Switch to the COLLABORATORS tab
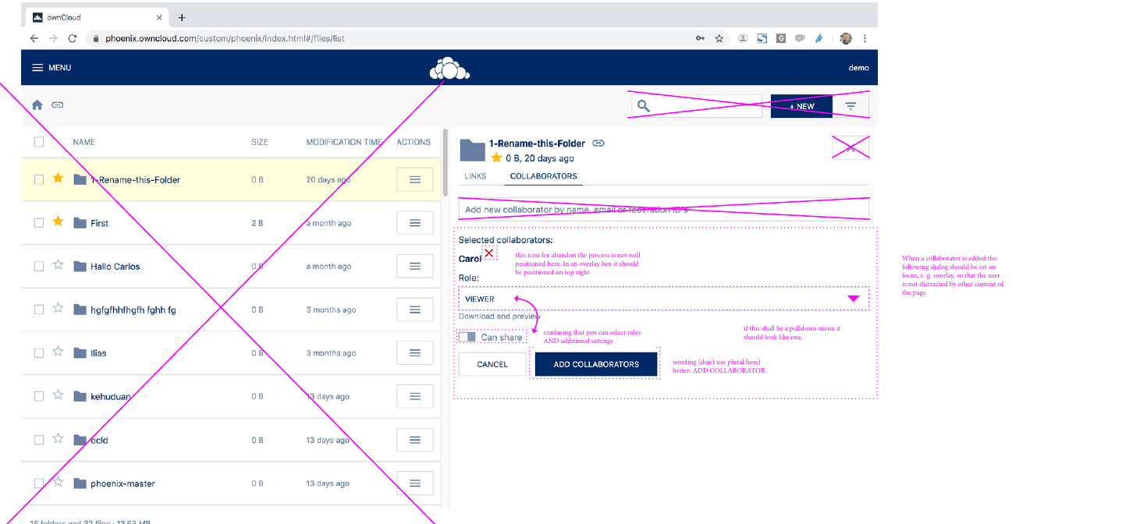Viewport: 1147px width, 524px height. pyautogui.click(x=544, y=176)
